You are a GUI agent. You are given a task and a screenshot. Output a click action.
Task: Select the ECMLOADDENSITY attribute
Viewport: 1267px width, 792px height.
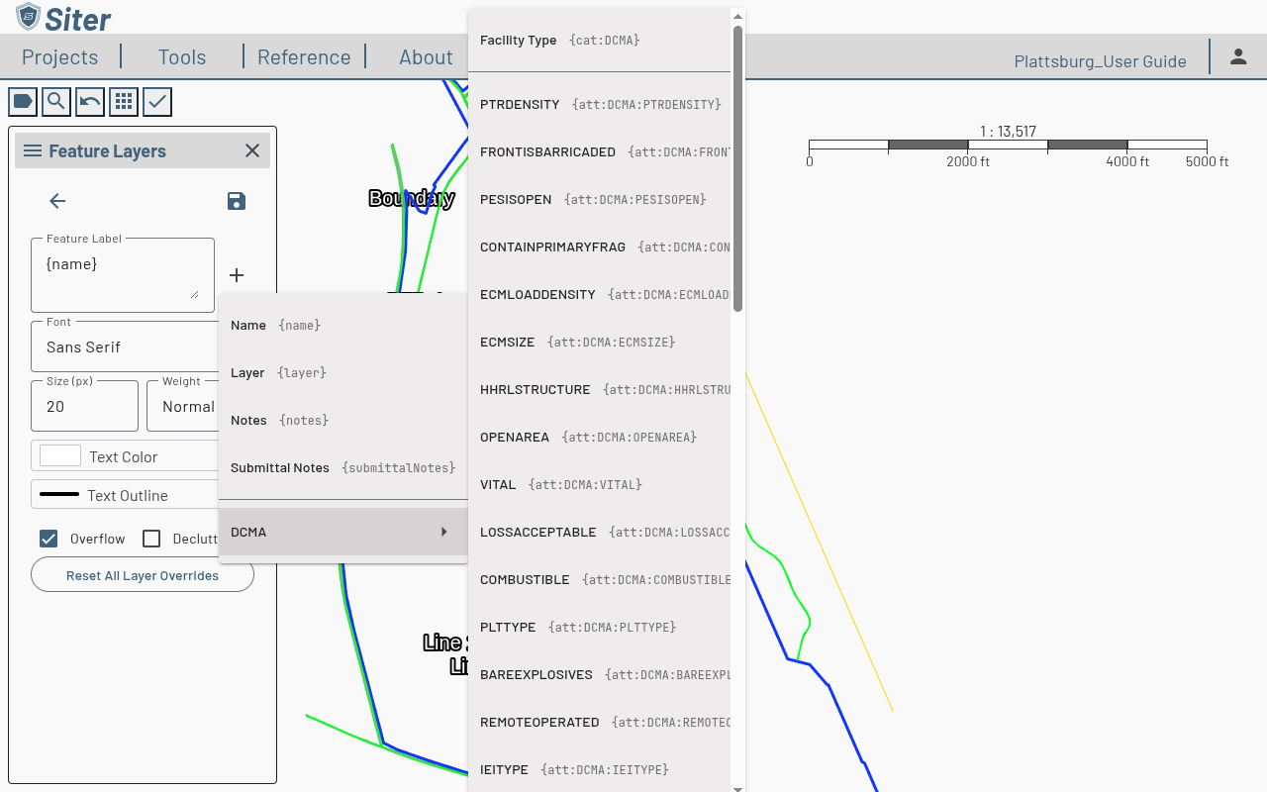[x=599, y=294]
